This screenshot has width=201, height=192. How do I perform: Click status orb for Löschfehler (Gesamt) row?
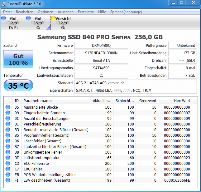click(8, 141)
